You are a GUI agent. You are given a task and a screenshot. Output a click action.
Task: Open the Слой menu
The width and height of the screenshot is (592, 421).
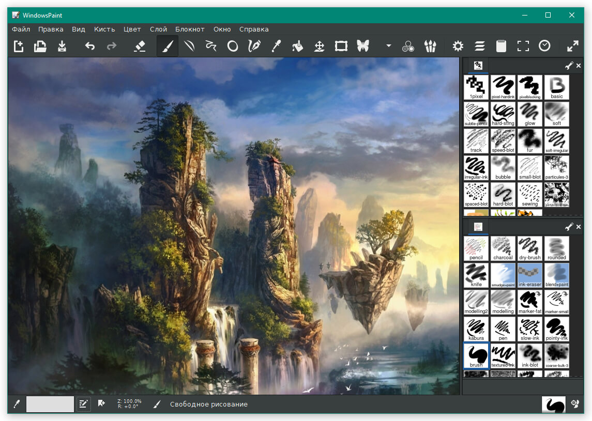(x=158, y=29)
